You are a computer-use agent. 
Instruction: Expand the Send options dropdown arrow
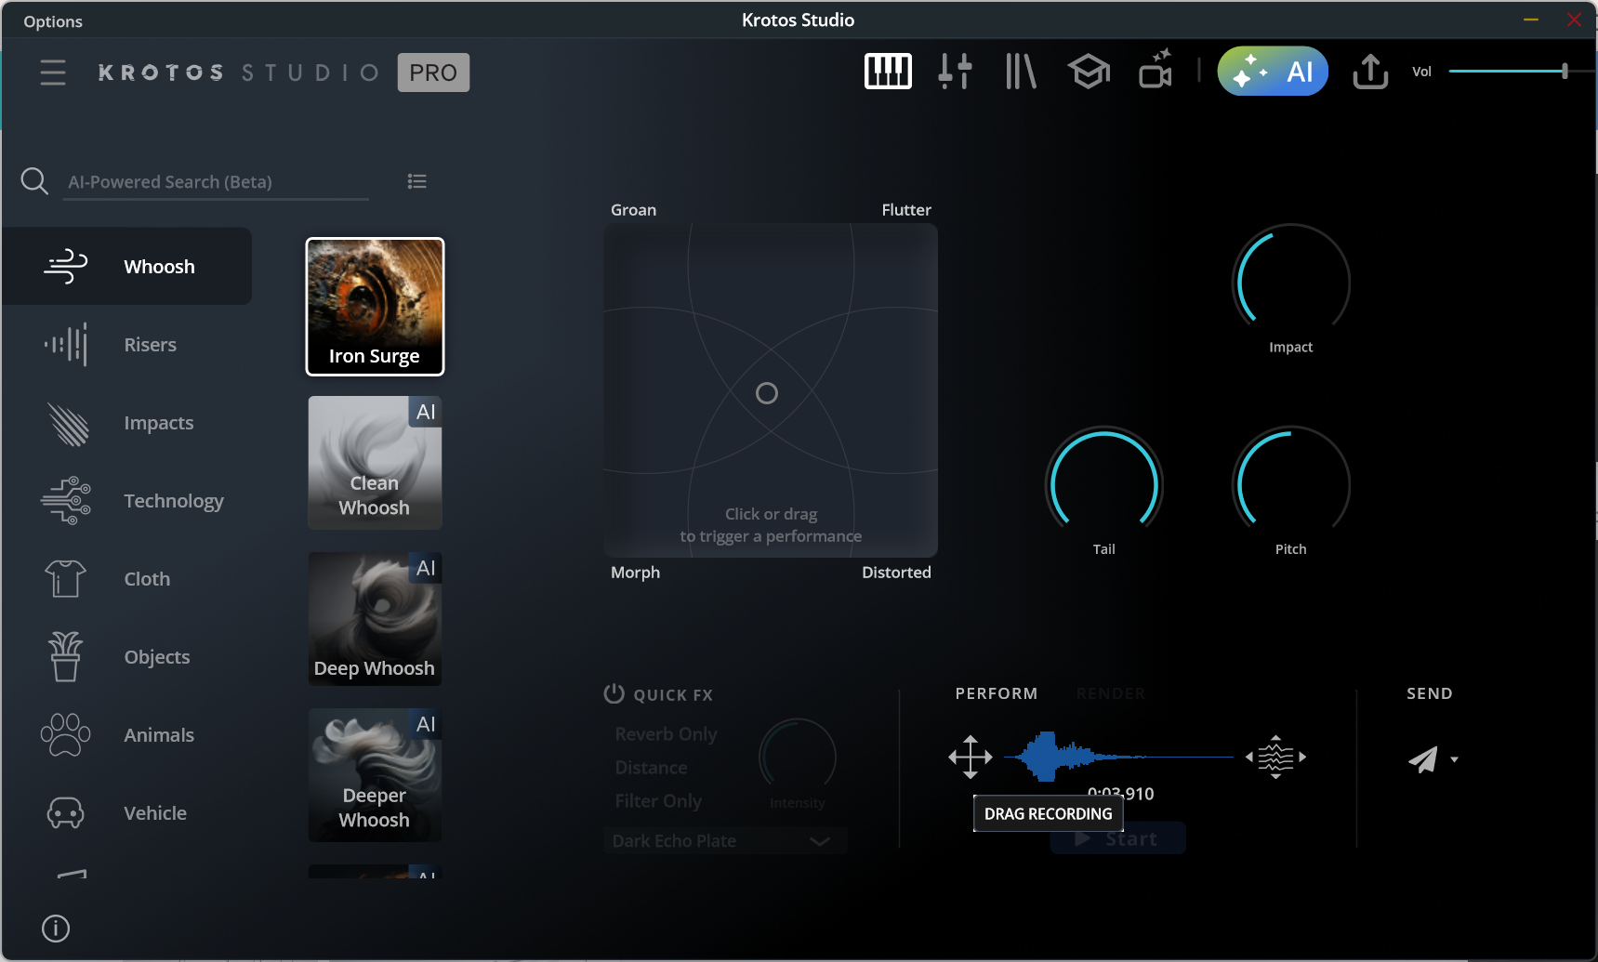tap(1454, 759)
